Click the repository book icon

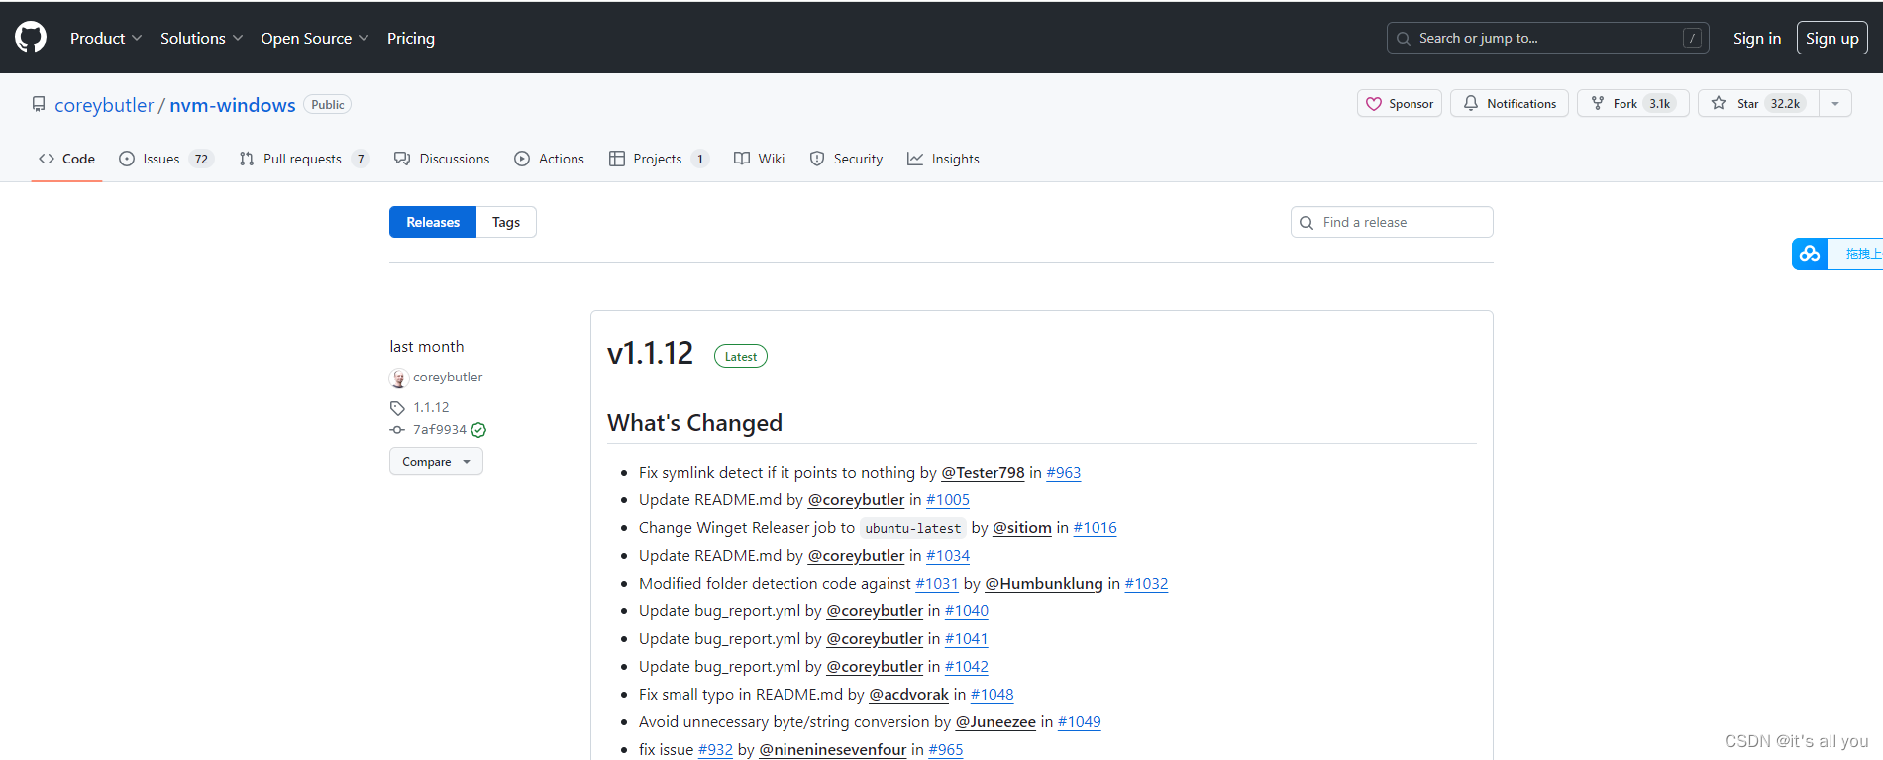tap(39, 104)
